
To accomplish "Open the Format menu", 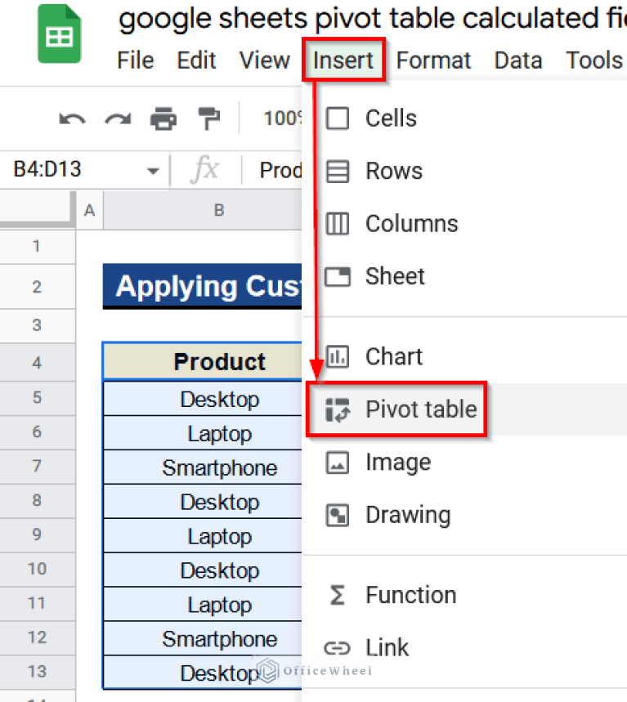I will (433, 60).
